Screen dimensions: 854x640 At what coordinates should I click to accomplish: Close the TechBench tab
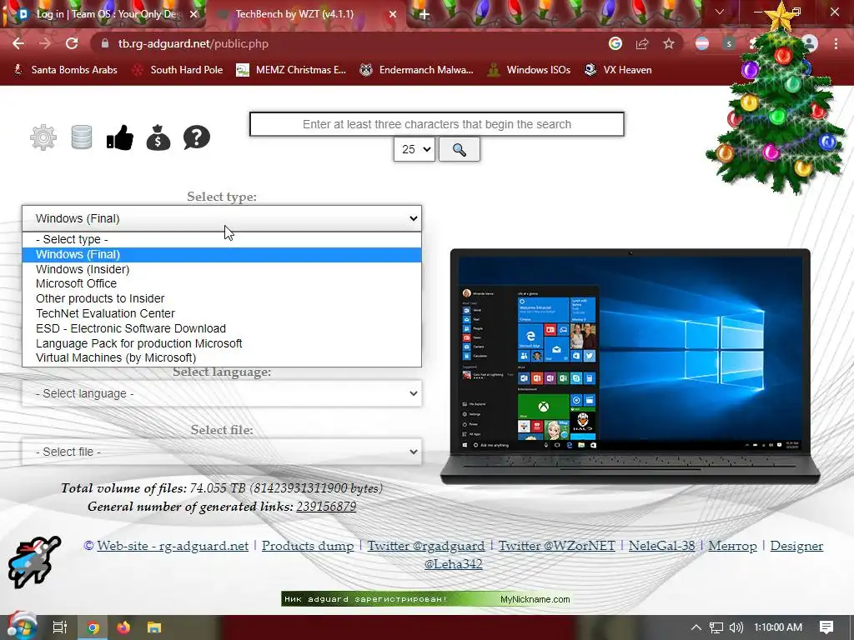click(x=393, y=14)
